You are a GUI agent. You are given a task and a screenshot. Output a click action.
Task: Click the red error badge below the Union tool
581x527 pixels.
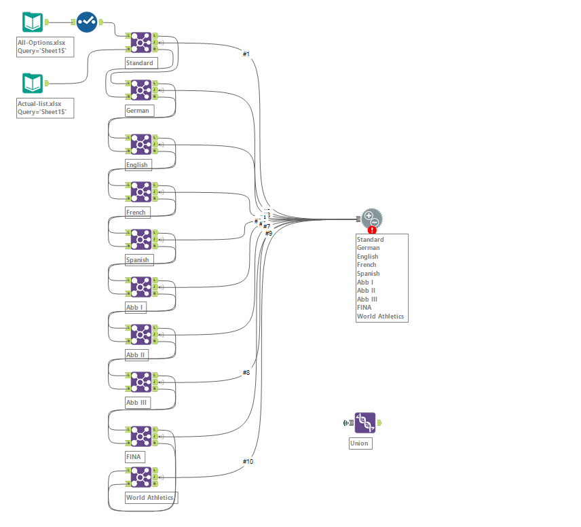(x=371, y=231)
